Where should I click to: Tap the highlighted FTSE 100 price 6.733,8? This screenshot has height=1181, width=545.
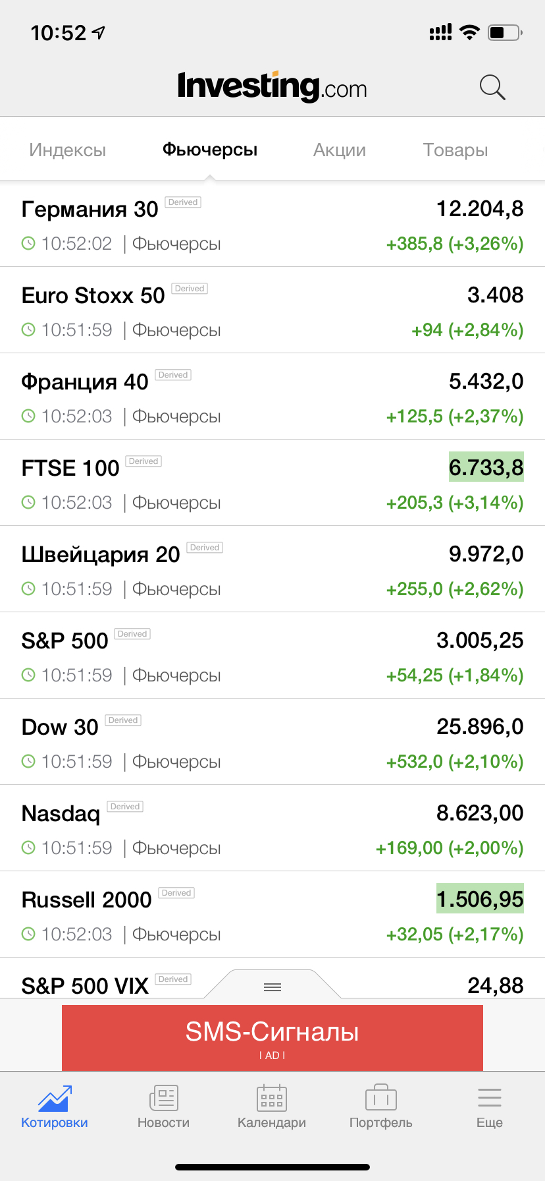pyautogui.click(x=486, y=467)
